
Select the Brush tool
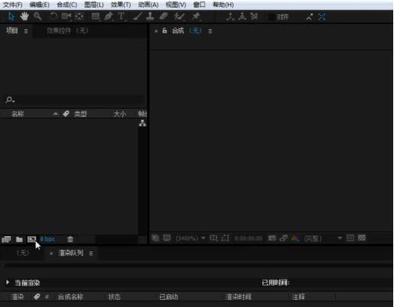tap(138, 16)
